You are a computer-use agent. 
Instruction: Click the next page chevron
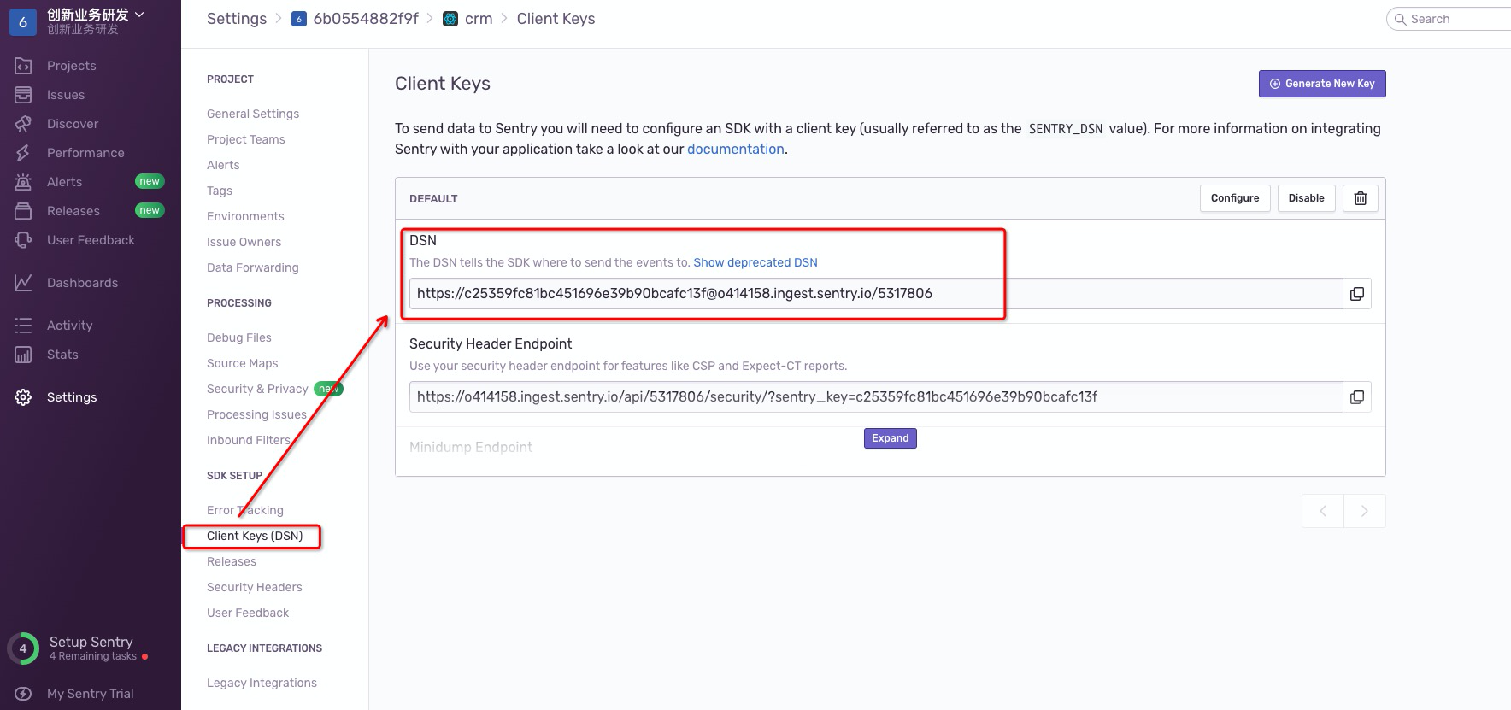(x=1364, y=511)
